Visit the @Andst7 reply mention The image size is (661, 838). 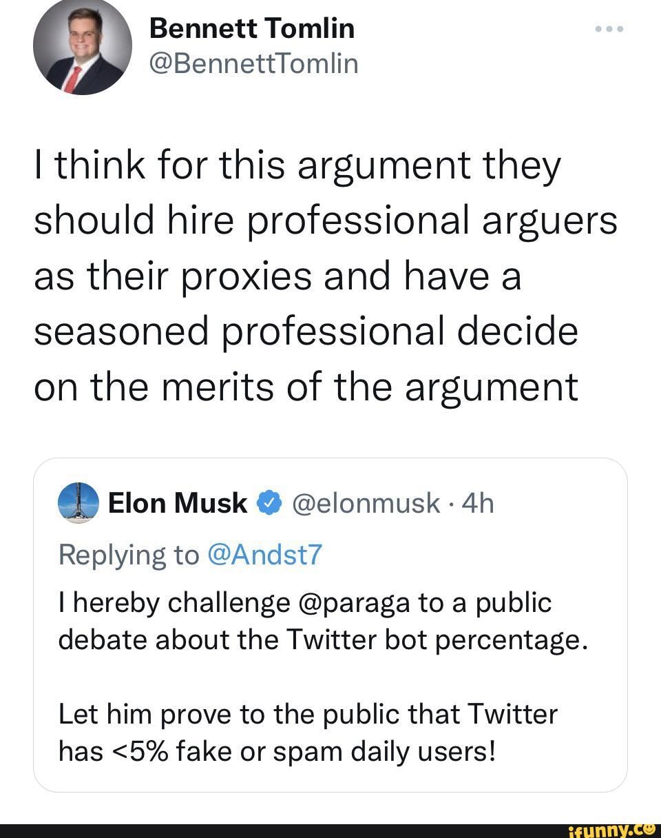[263, 554]
